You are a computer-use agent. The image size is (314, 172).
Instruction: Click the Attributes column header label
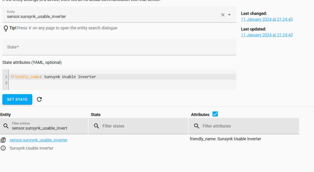[200, 114]
